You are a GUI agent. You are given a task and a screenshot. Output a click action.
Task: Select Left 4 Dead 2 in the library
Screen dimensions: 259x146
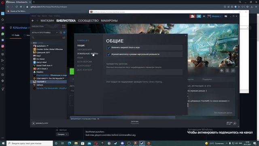point(42,69)
